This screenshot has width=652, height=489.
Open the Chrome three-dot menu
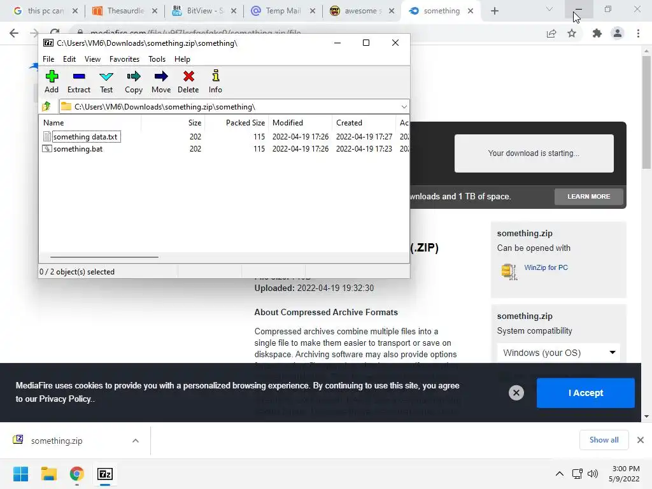(638, 33)
